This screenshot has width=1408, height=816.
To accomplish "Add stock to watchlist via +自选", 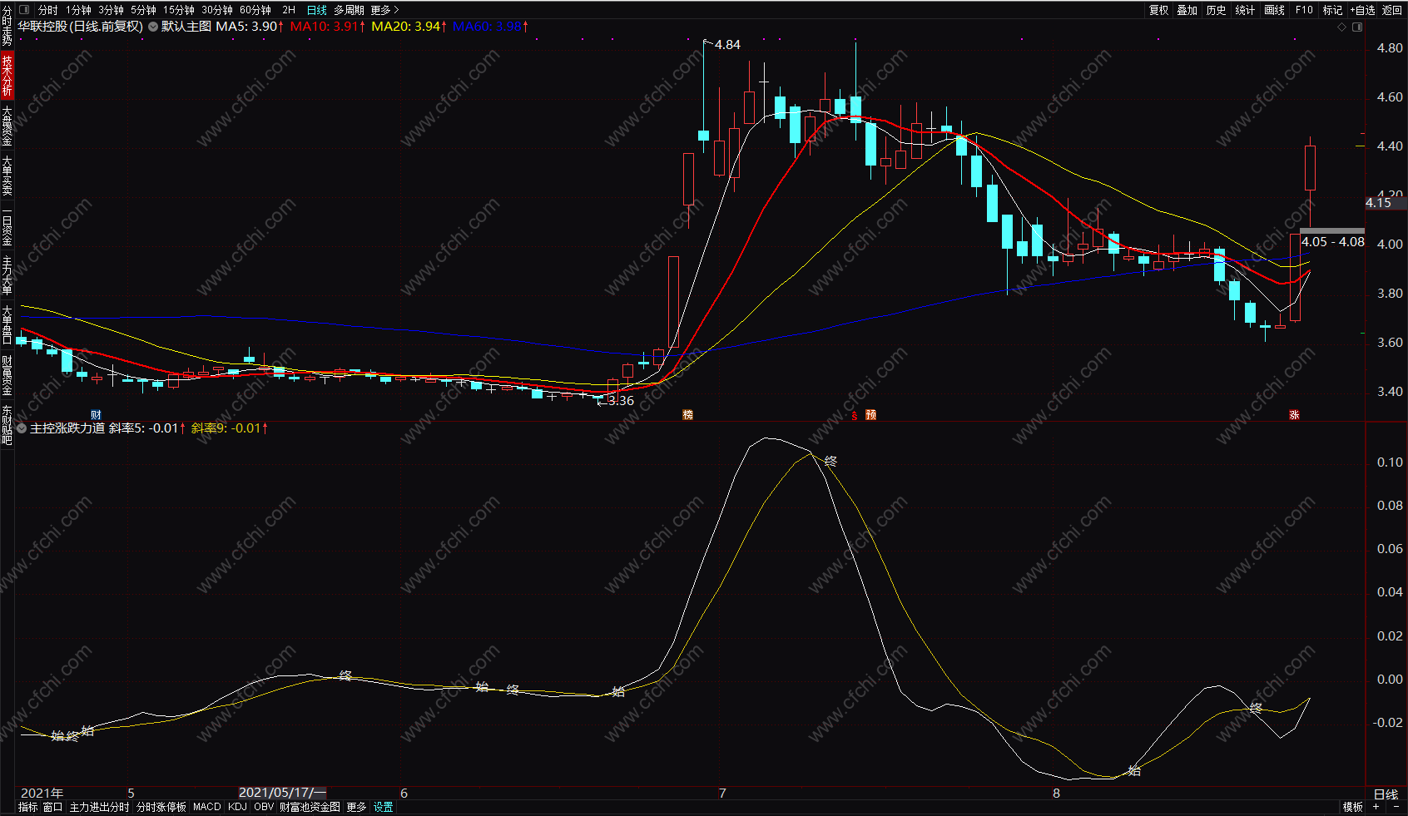I will pos(1363,10).
